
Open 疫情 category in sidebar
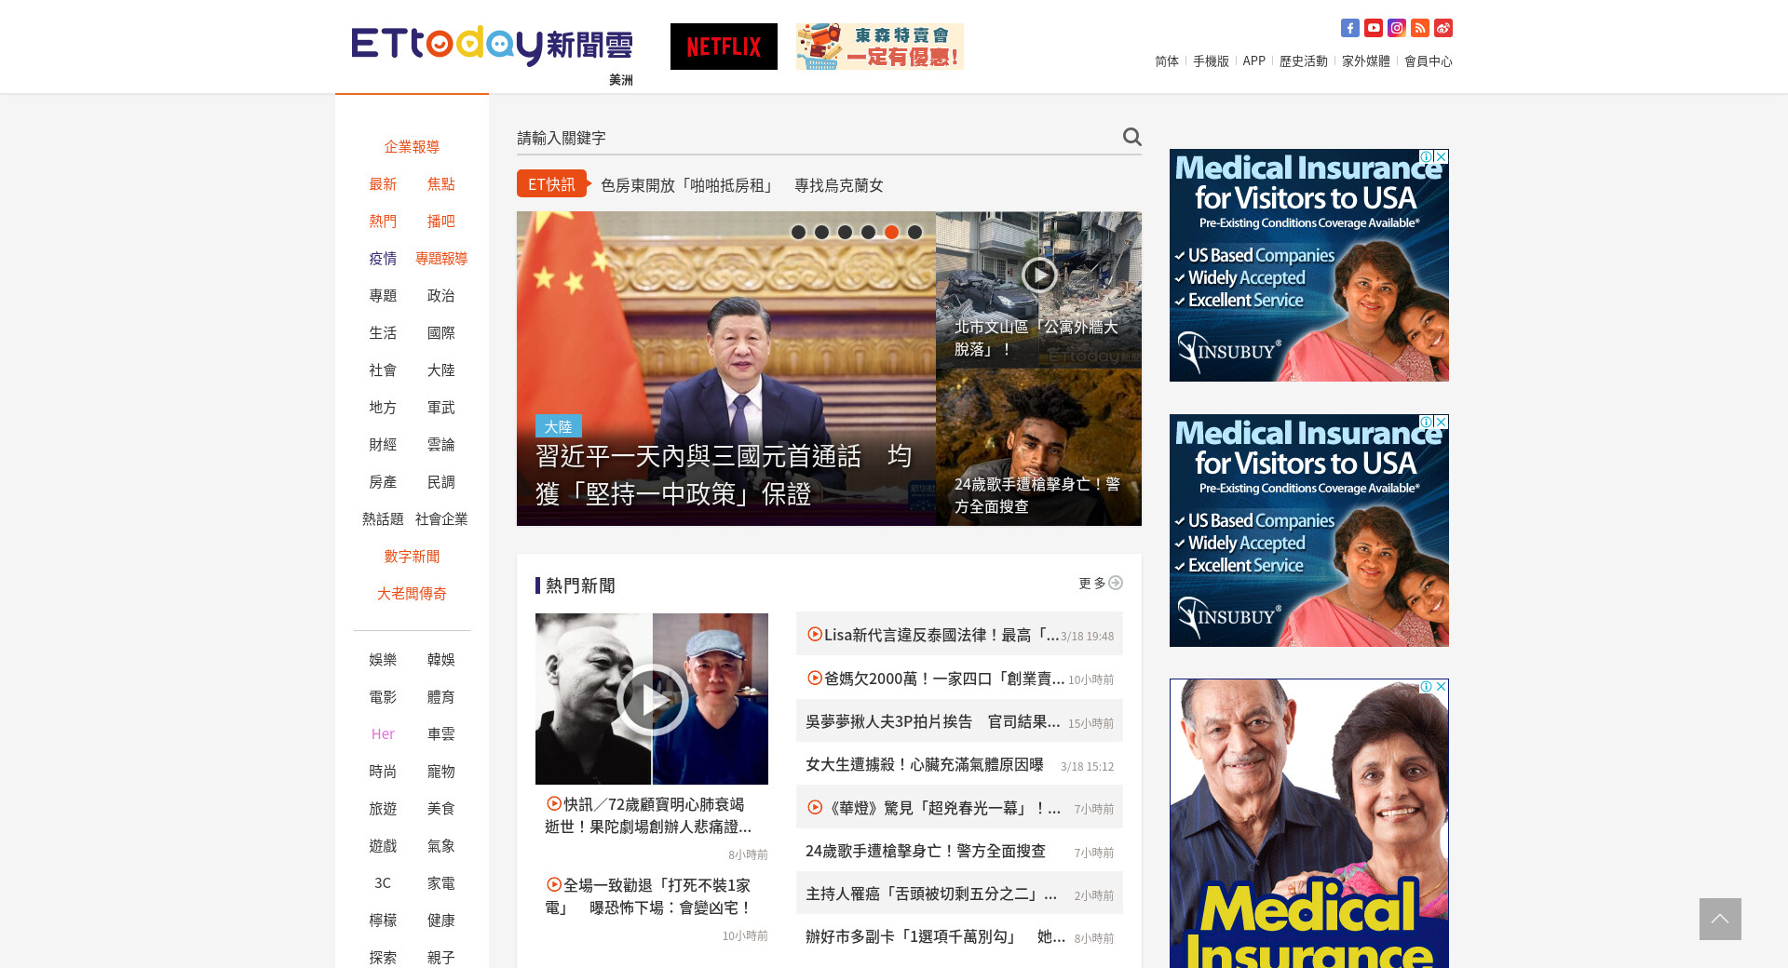(383, 259)
